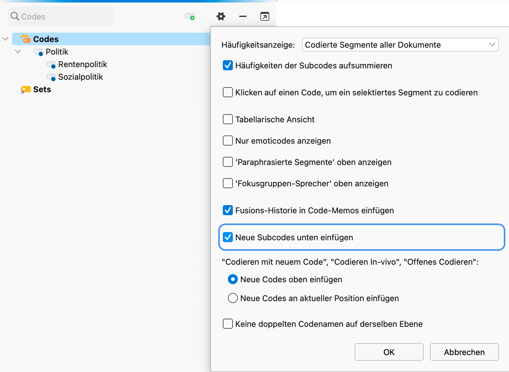Screen dimensions: 509x372
Task: Undock the Codes window with arrow icon
Action: pos(265,16)
